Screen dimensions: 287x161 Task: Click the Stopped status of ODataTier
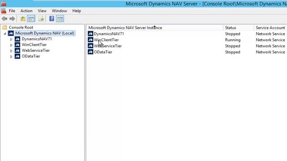coord(233,52)
